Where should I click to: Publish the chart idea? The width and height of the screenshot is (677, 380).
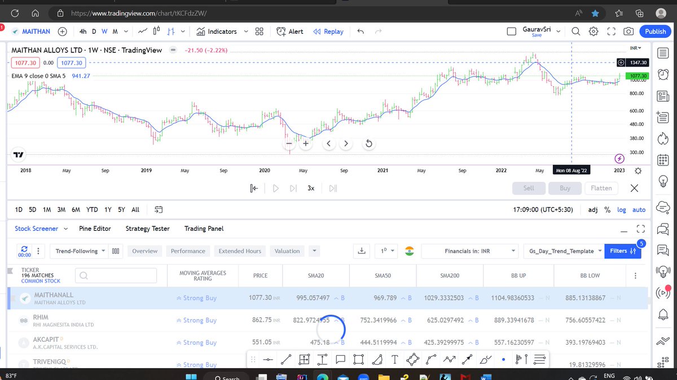tap(656, 32)
